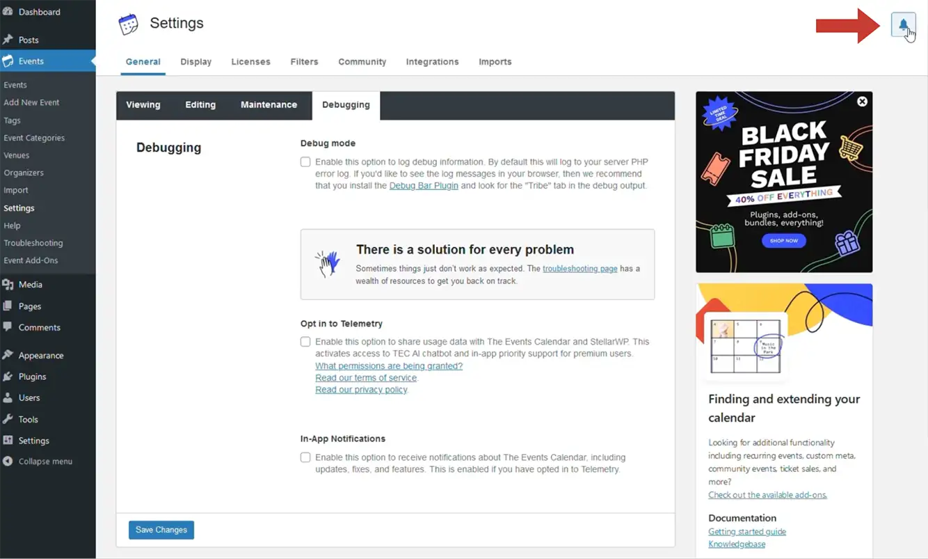Check the Opt in to Telemetry box
This screenshot has height=559, width=928.
(x=305, y=342)
